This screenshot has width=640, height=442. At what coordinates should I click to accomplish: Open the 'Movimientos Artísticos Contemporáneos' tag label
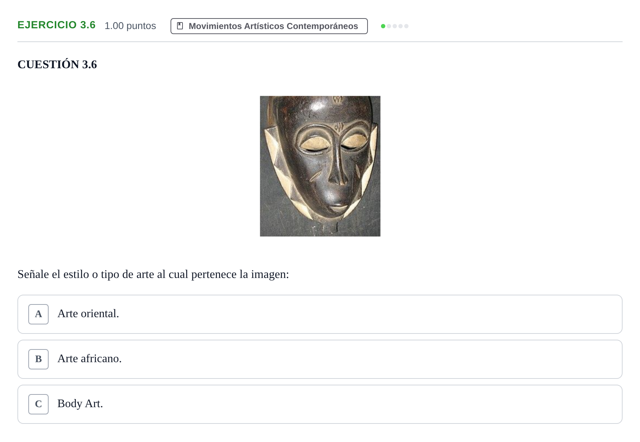273,26
